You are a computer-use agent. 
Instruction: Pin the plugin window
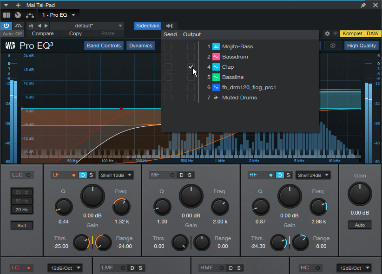363,5
